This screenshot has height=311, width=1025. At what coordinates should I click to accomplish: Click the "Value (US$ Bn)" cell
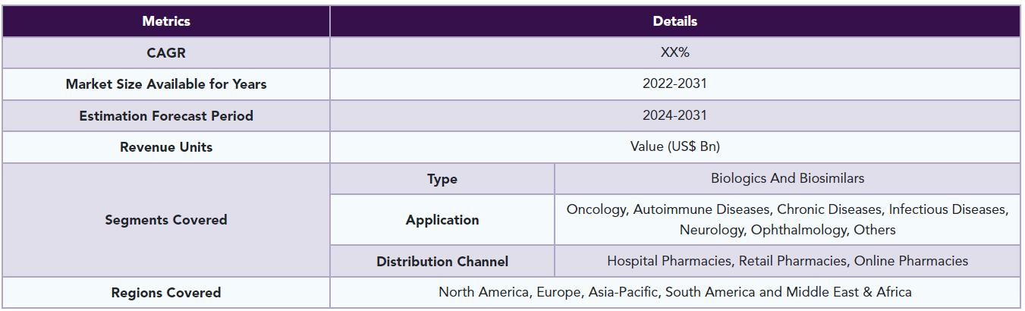pos(675,147)
